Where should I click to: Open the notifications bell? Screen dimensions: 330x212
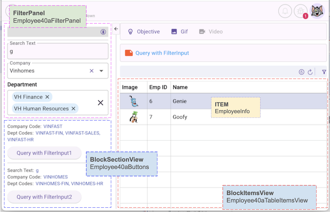click(x=285, y=11)
